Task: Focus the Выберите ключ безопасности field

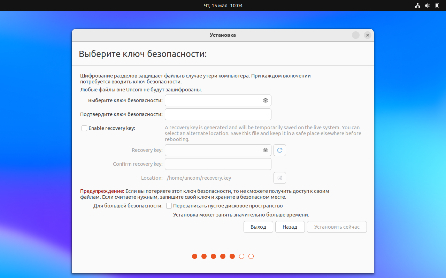Action: [218, 100]
